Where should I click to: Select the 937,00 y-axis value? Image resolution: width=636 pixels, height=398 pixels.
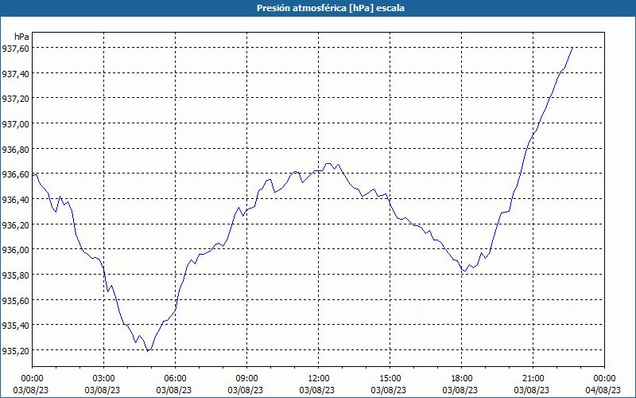[15, 124]
